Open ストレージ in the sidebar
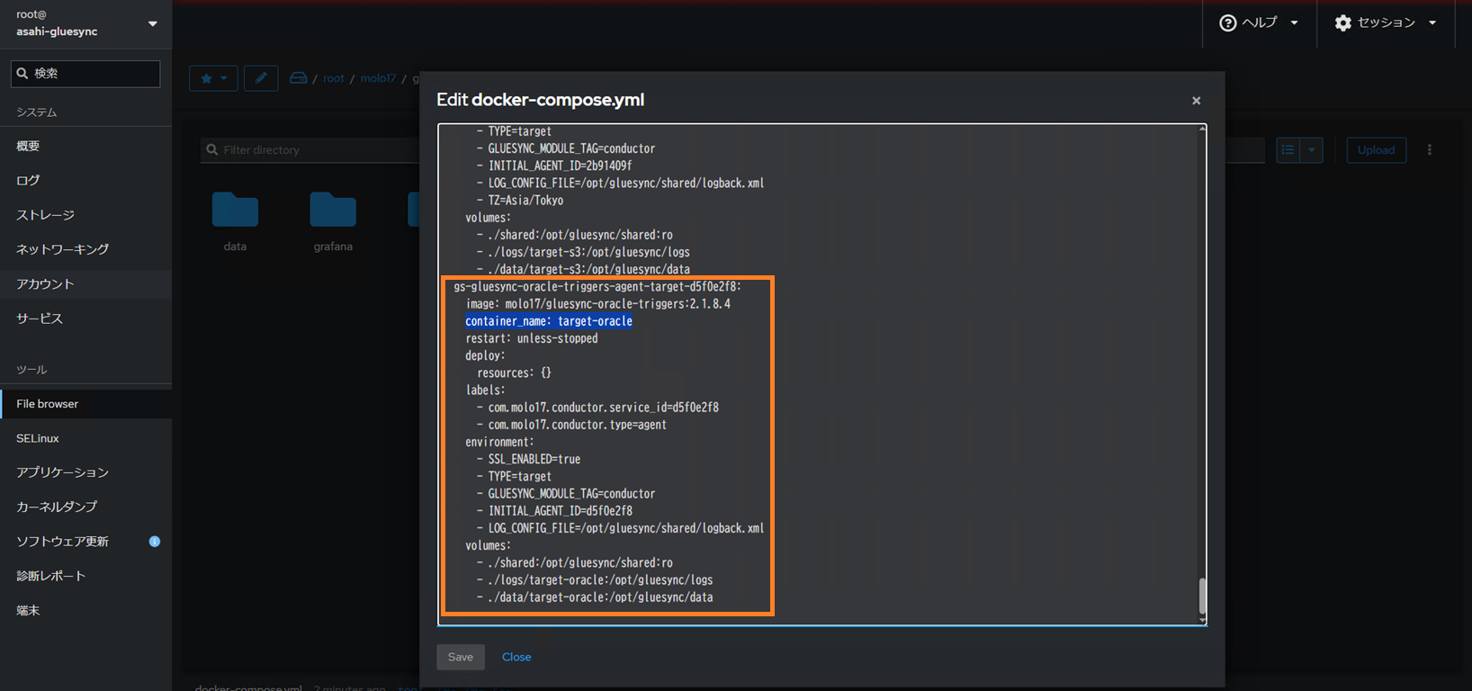 coord(45,215)
